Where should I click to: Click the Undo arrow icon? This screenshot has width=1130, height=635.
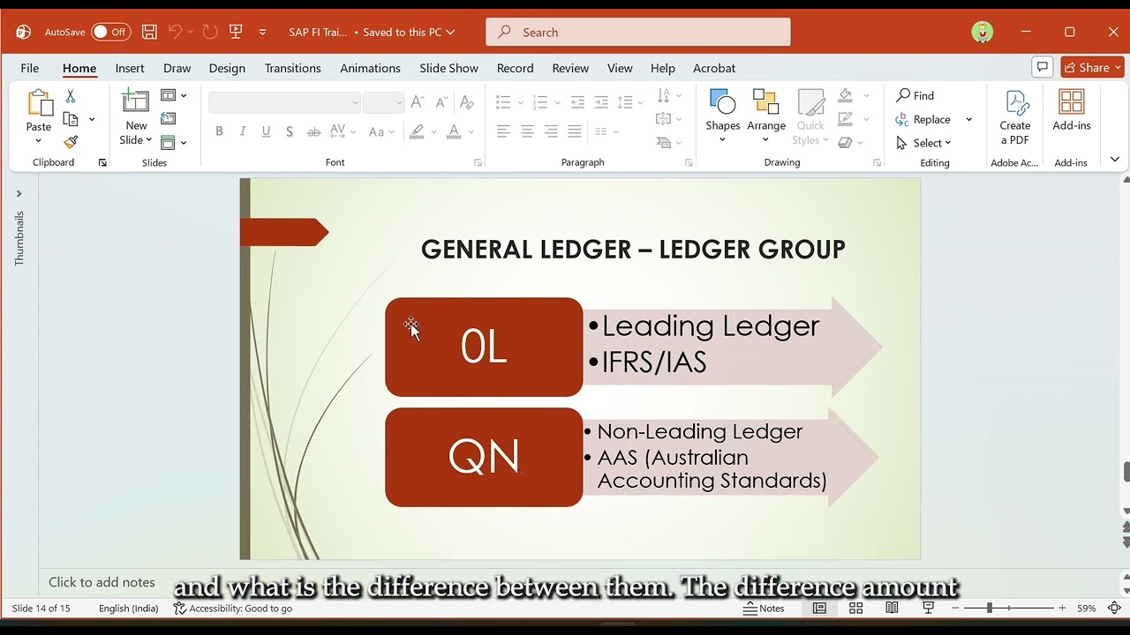pyautogui.click(x=175, y=32)
